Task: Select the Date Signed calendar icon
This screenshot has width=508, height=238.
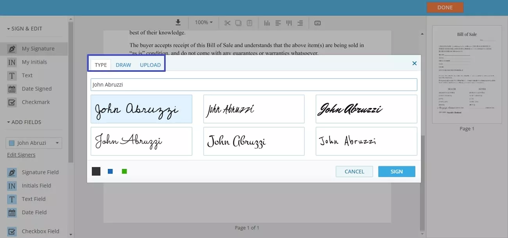Action: [x=12, y=89]
